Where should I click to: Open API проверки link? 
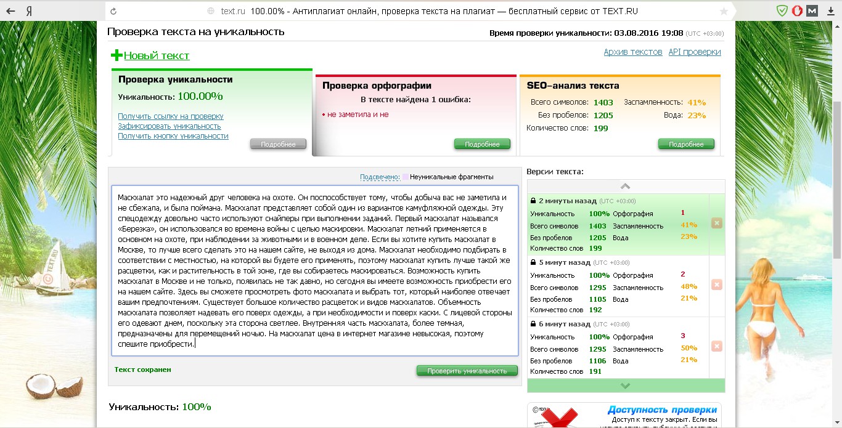coord(695,52)
